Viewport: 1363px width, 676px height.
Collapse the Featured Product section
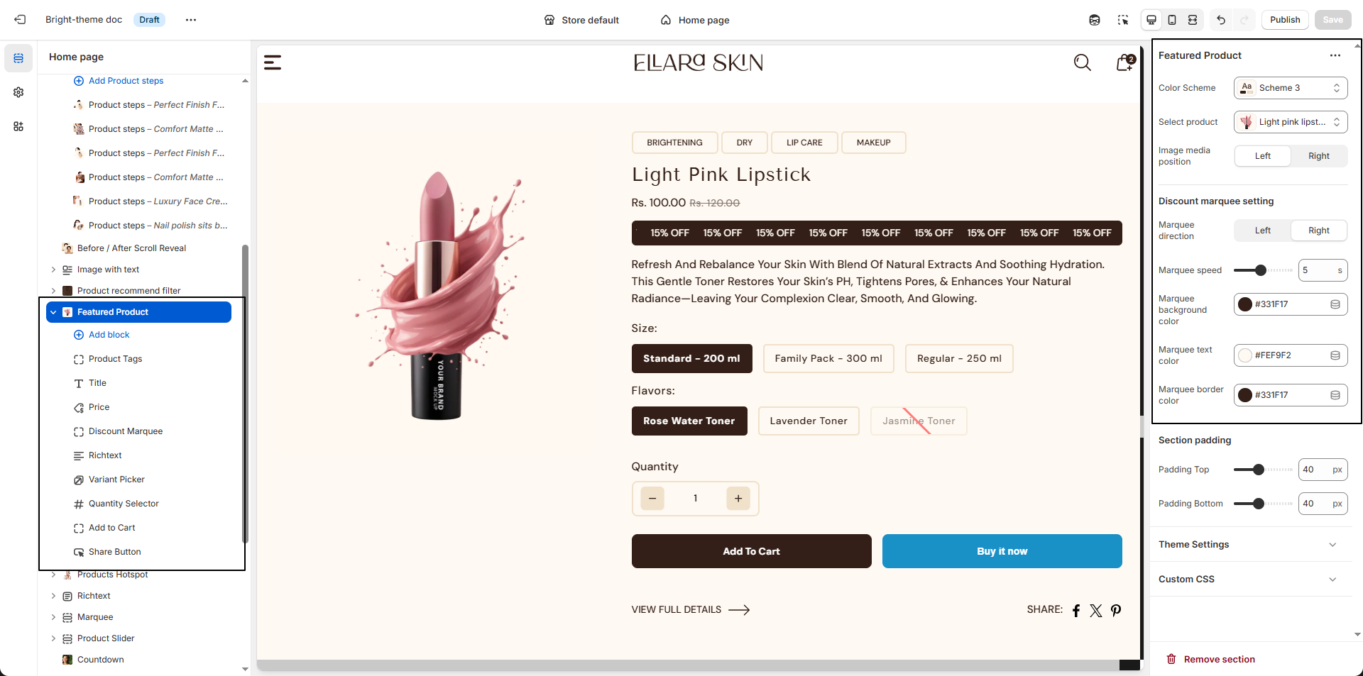tap(53, 312)
